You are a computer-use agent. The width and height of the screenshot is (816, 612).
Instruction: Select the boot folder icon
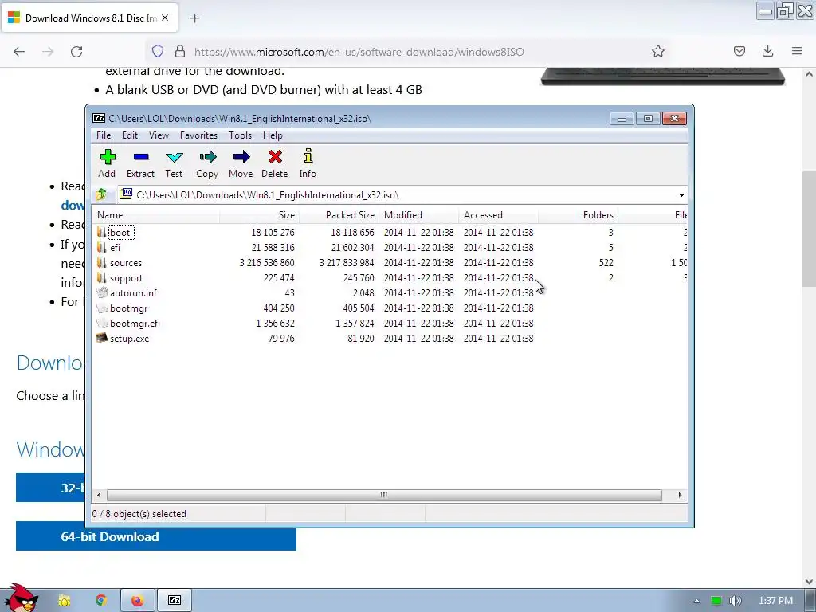pyautogui.click(x=101, y=232)
